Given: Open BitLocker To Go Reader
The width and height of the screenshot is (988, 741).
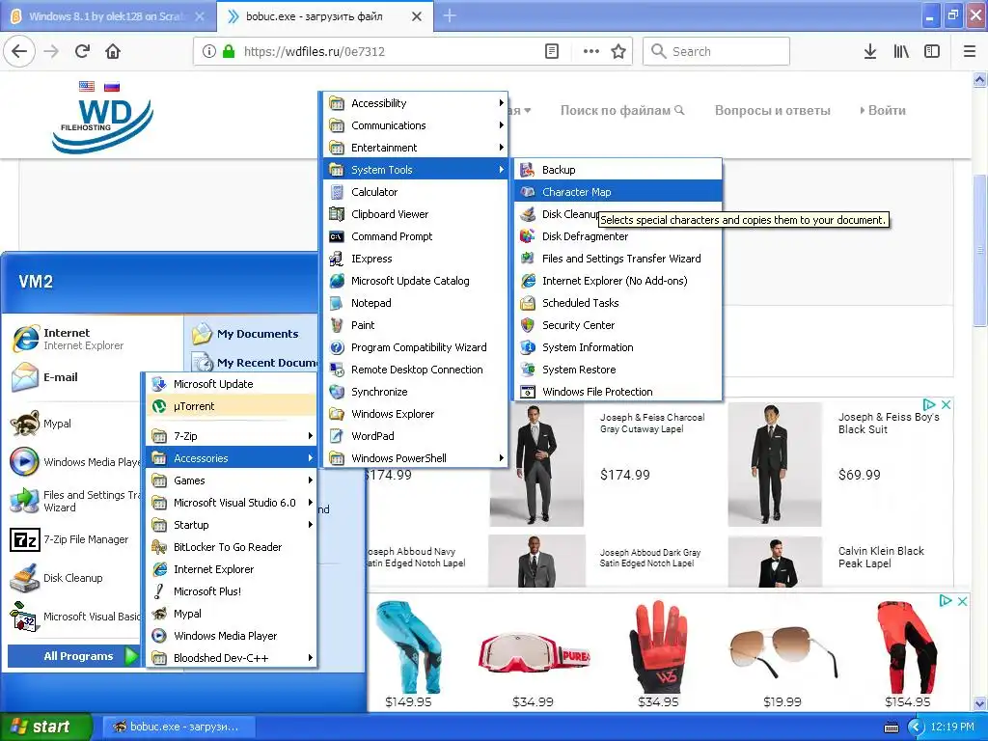Looking at the screenshot, I should [232, 547].
